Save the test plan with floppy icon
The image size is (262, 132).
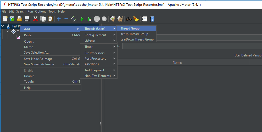tap(27, 19)
